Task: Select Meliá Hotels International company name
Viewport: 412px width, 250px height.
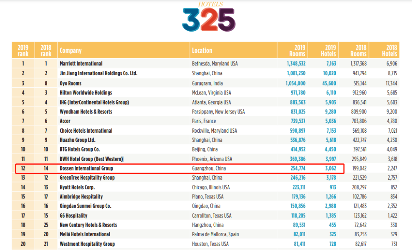Action: [85, 234]
